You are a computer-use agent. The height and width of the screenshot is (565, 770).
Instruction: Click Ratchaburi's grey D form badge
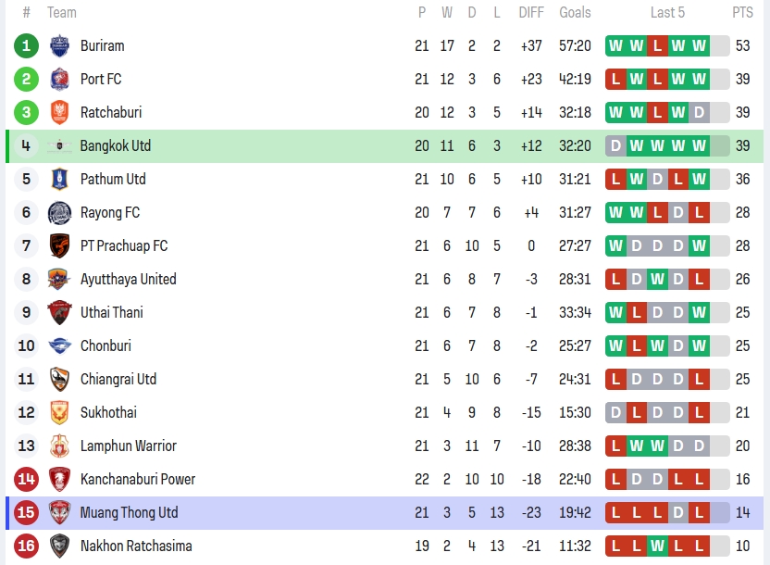point(698,112)
